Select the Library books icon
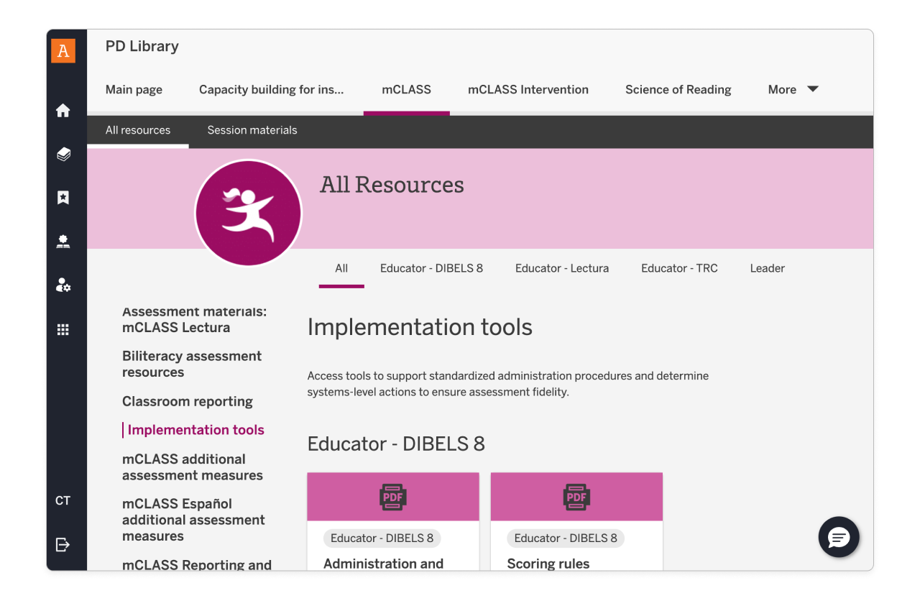The height and width of the screenshot is (601, 920). point(63,154)
